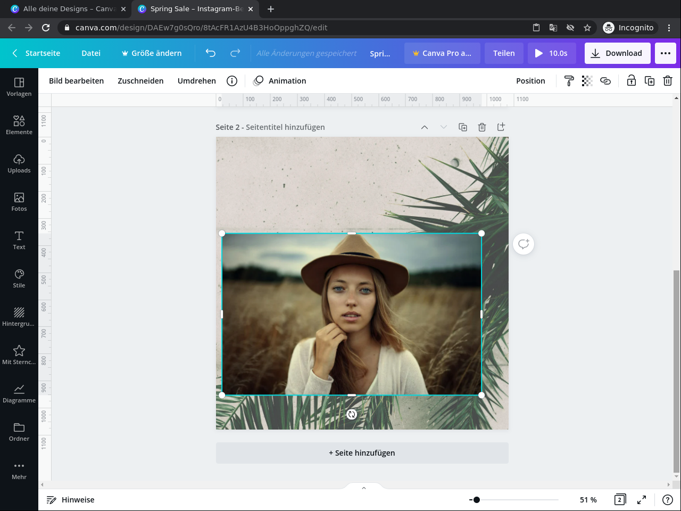Delete the selected image with toolbar trash icon

[x=668, y=81]
